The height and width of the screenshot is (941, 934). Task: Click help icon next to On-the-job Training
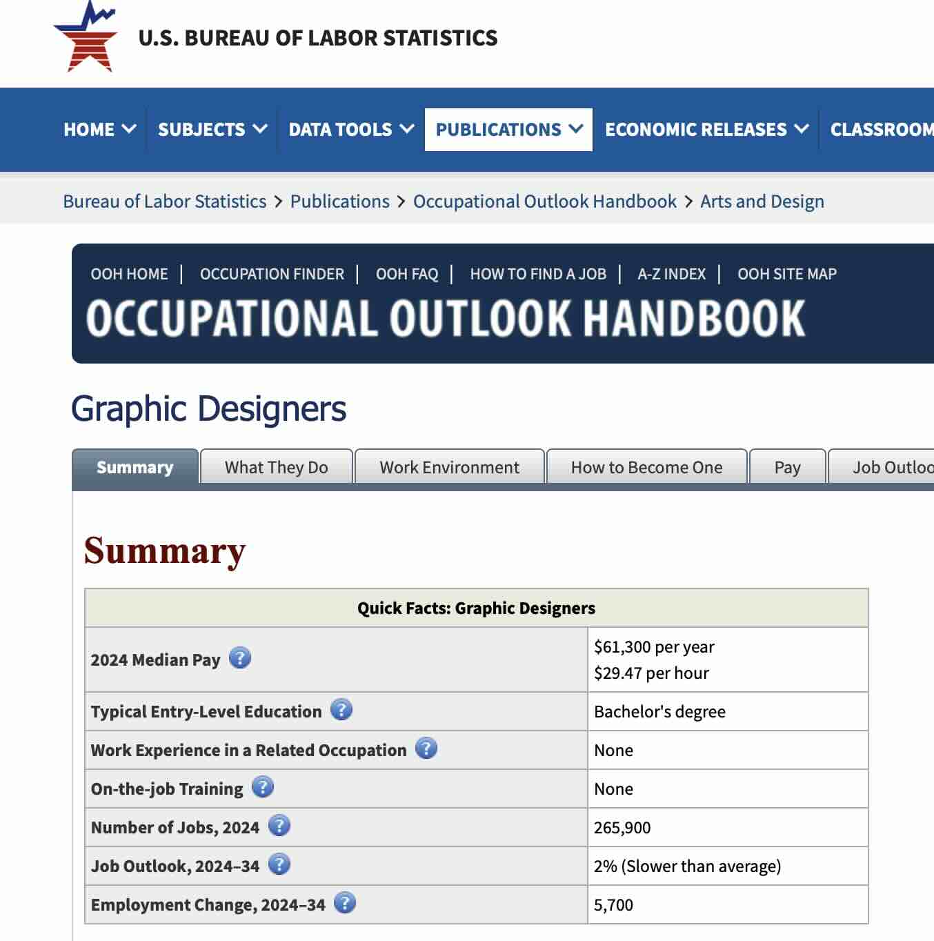point(261,786)
